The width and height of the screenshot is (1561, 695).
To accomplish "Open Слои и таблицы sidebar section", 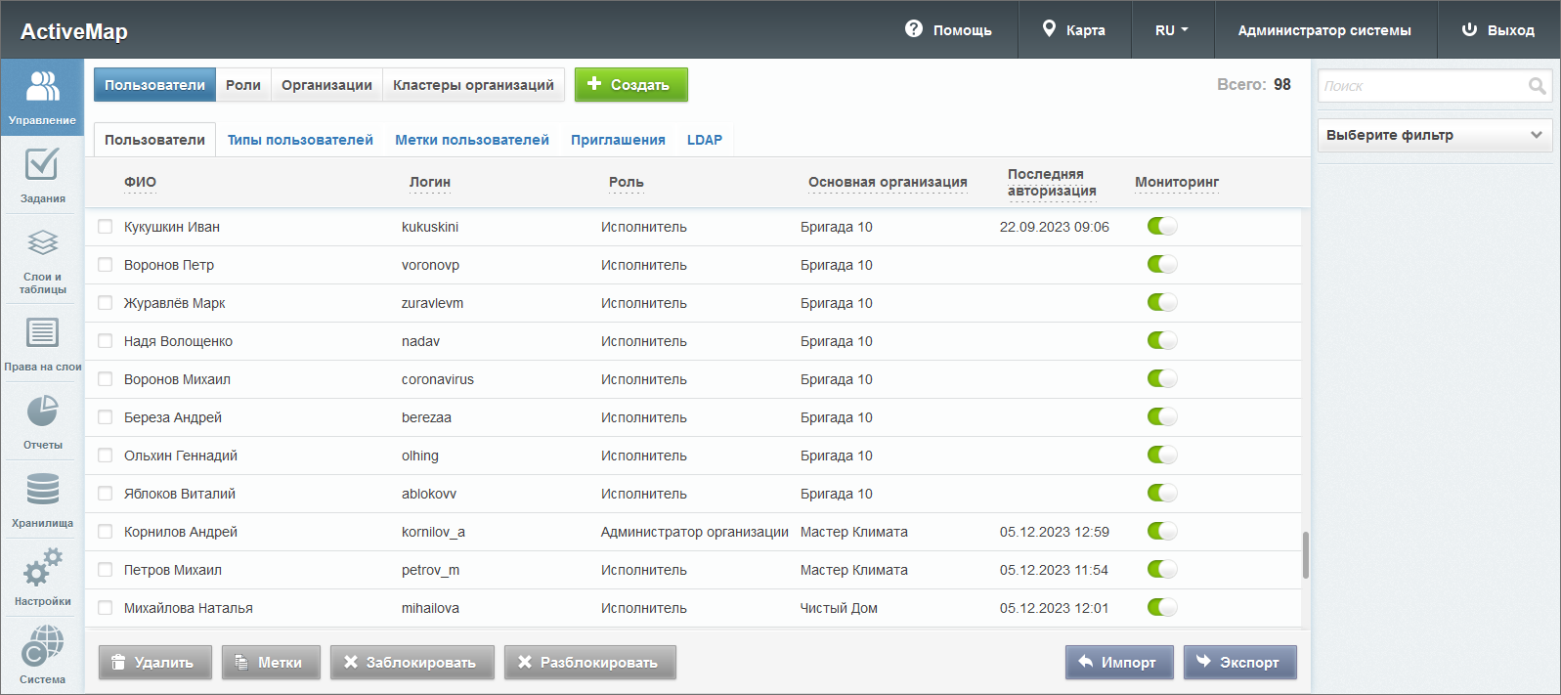I will [42, 262].
